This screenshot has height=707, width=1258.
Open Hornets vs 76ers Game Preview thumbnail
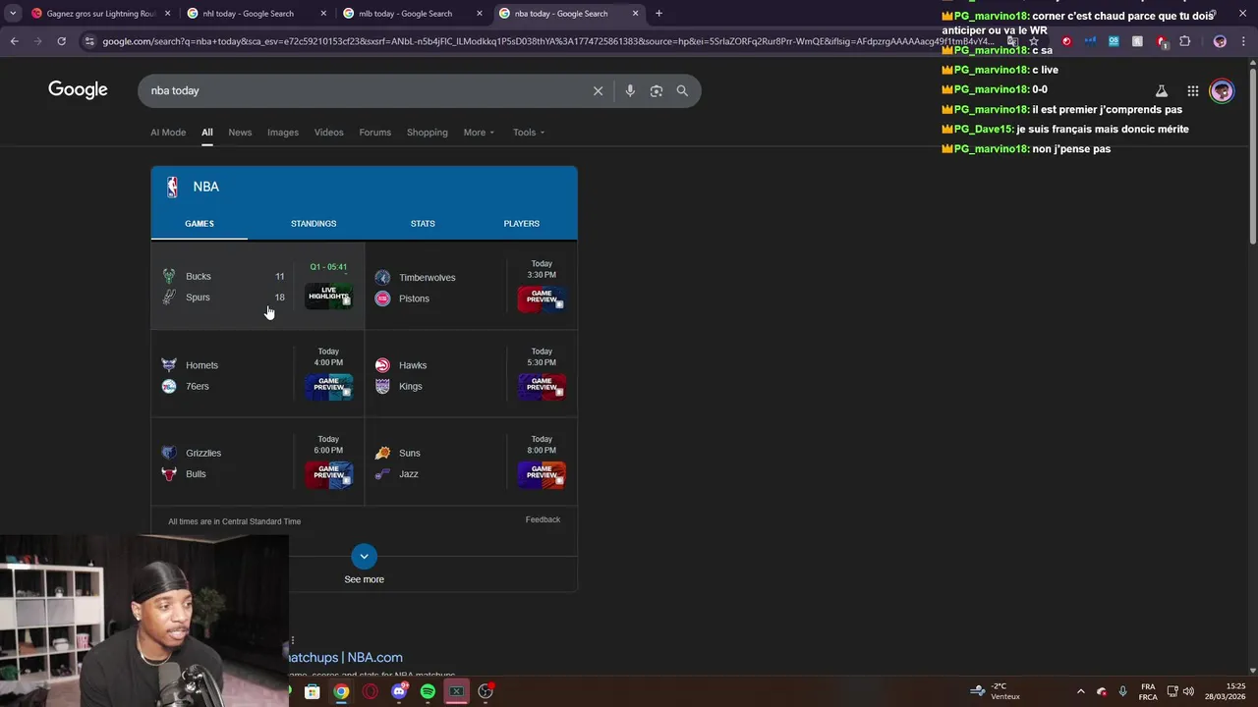click(328, 386)
